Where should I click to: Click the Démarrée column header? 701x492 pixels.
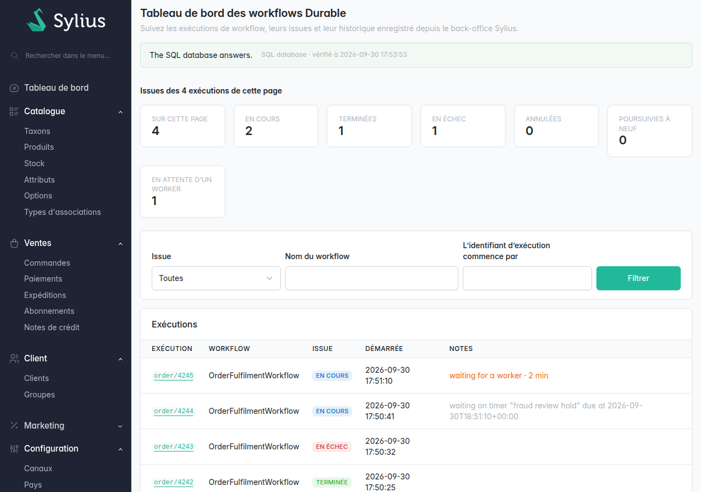[384, 349]
